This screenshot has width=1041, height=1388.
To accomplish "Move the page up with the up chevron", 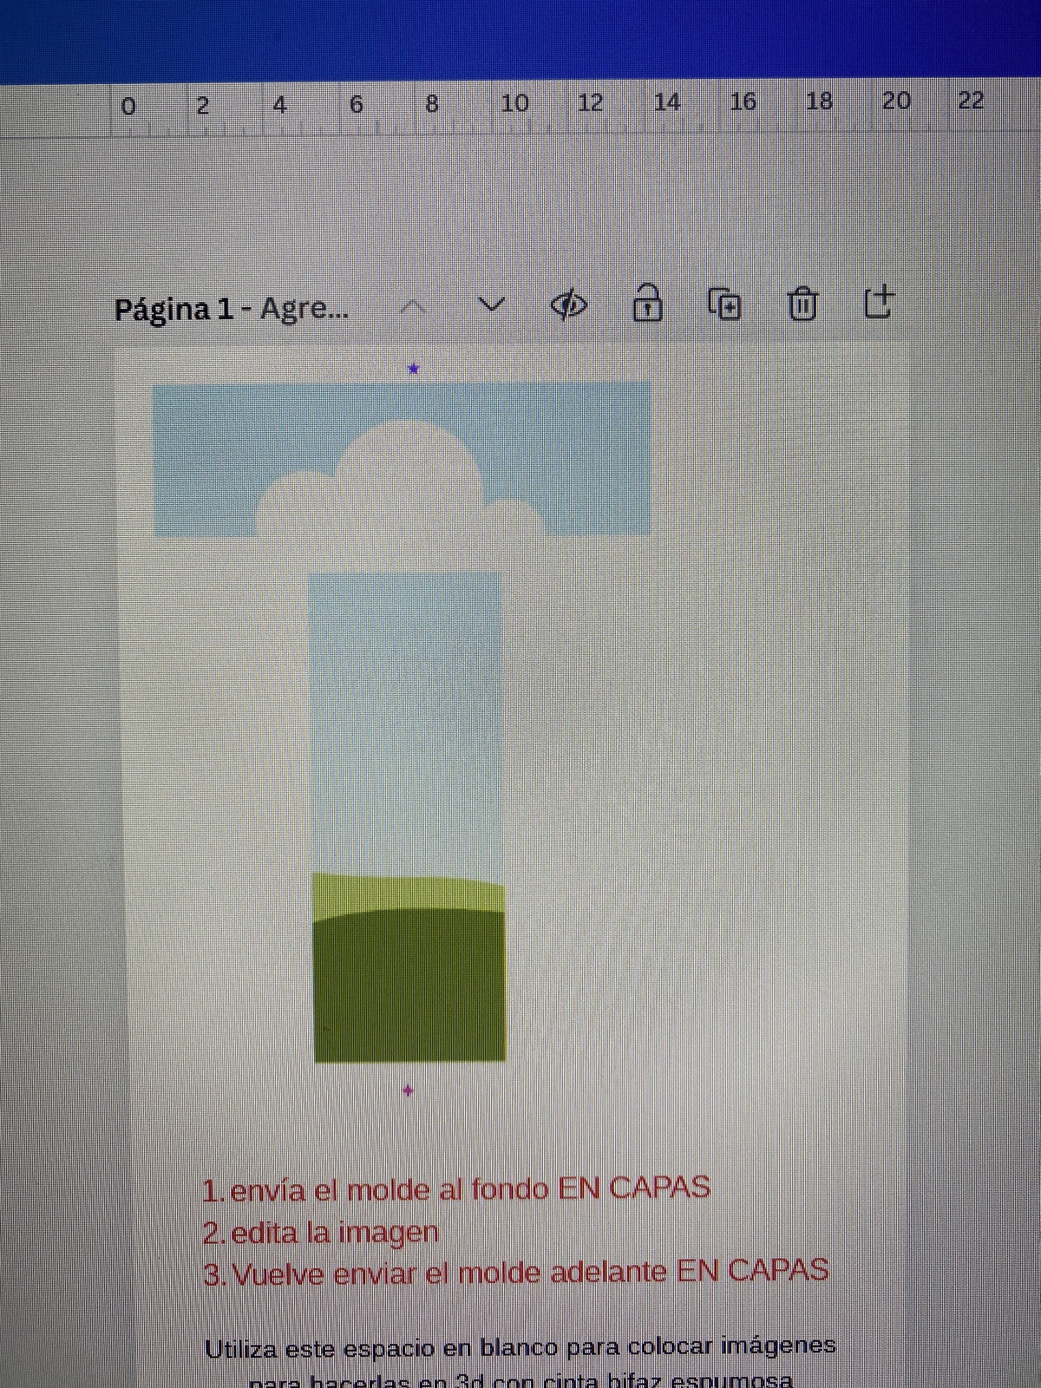I will (x=414, y=306).
